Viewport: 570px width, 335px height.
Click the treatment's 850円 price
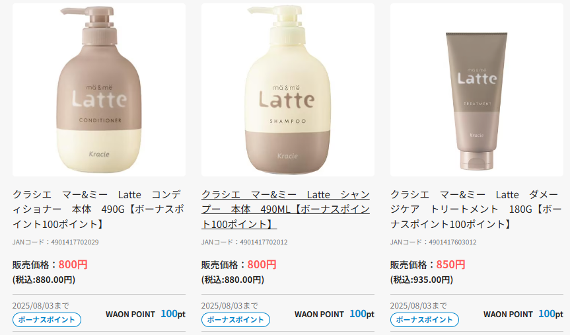450,264
